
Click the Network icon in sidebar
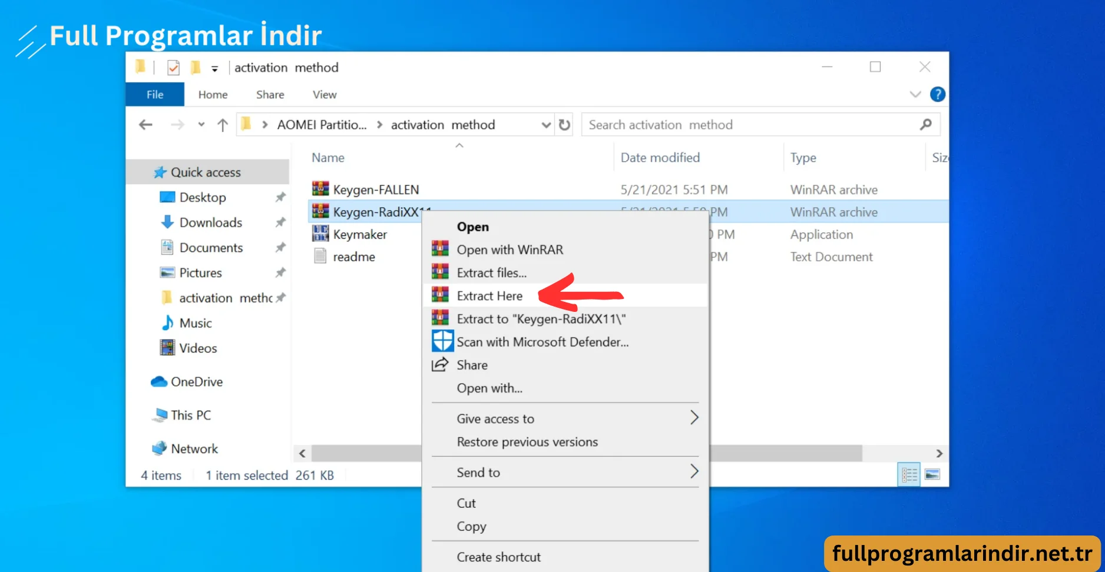[x=160, y=448]
